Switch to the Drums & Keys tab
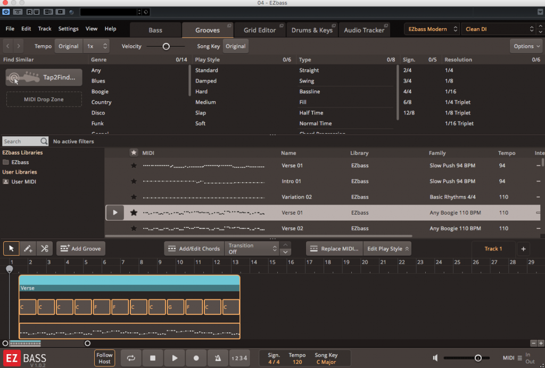This screenshot has height=368, width=545. pyautogui.click(x=312, y=30)
